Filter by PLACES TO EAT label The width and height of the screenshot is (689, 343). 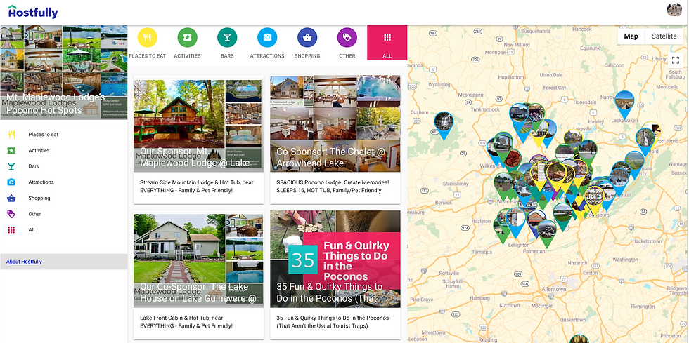[147, 56]
